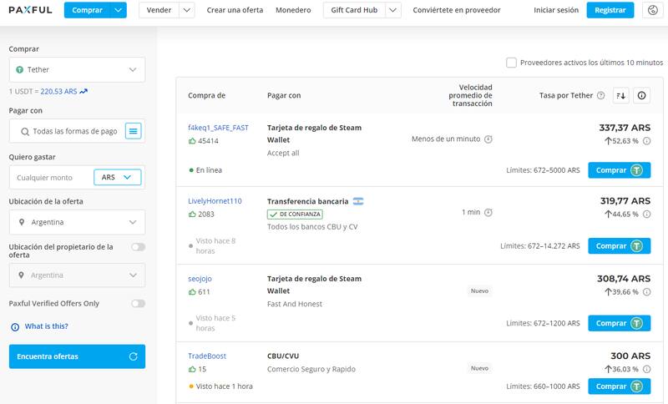Open the payment methods filter list icon
The image size is (668, 404).
(134, 131)
